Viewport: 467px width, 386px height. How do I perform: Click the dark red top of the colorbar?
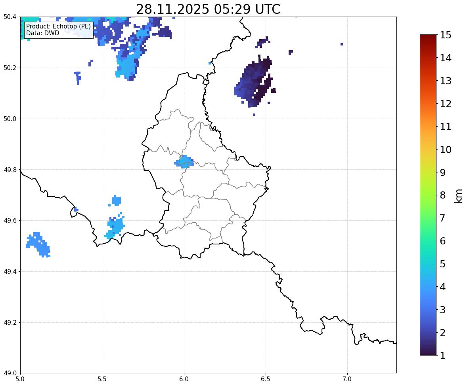click(x=428, y=37)
